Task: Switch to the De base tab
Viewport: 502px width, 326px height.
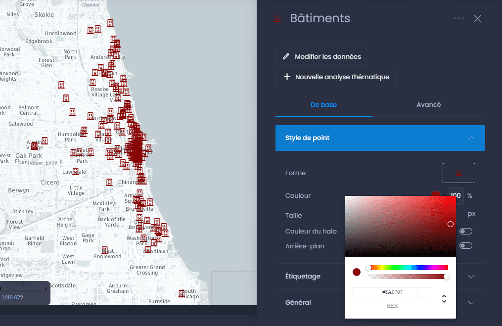Action: 323,105
